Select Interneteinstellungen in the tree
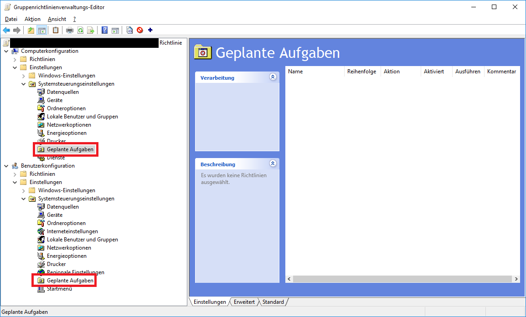Image resolution: width=526 pixels, height=317 pixels. coord(72,231)
